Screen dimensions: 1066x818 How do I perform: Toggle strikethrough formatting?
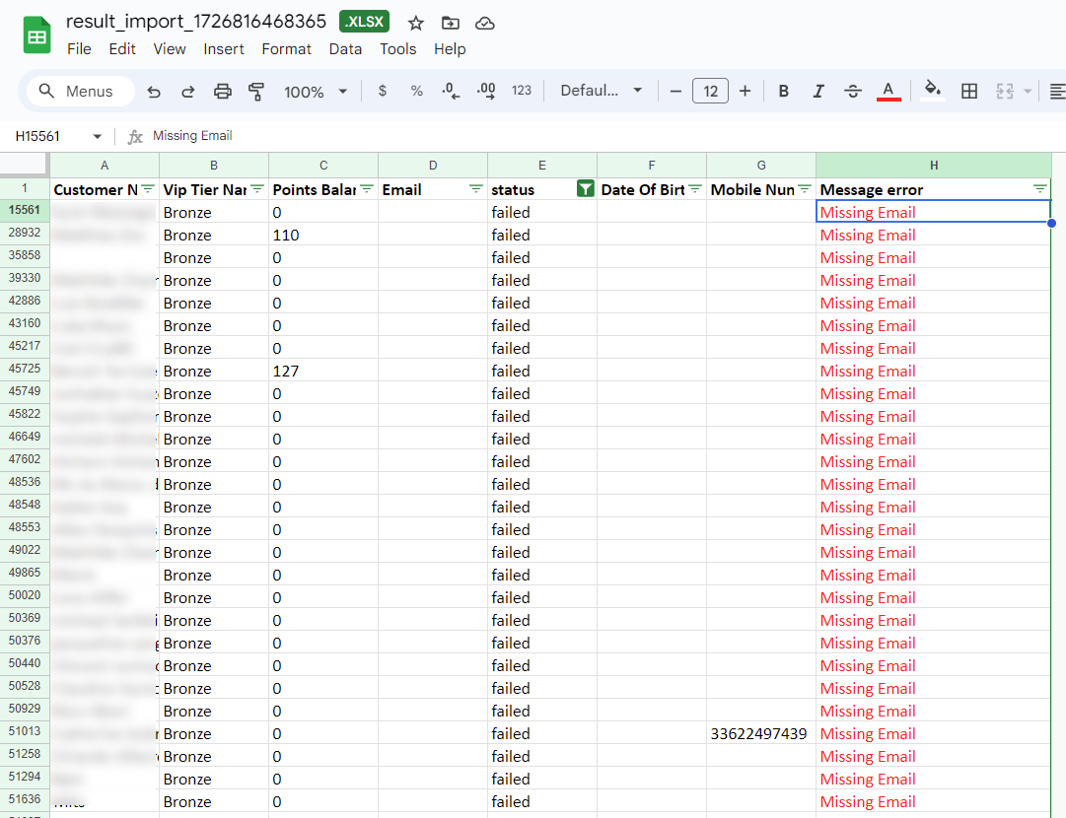point(853,92)
